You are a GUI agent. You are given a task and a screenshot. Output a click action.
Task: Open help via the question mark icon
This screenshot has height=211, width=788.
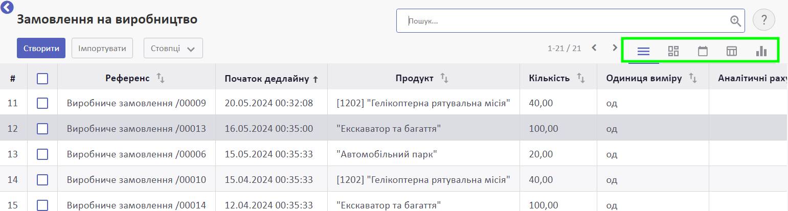764,20
